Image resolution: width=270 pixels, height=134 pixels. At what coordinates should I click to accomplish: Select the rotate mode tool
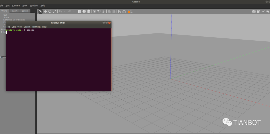pyautogui.click(x=50, y=11)
